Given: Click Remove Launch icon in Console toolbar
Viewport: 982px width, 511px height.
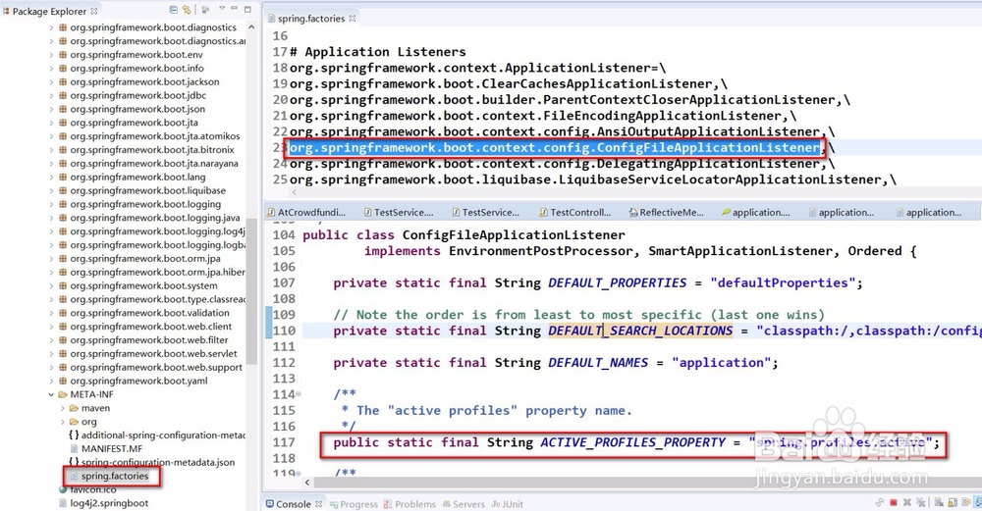Looking at the screenshot, I should [907, 502].
